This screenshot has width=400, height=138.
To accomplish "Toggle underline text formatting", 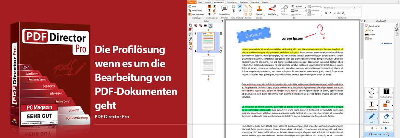I will pyautogui.click(x=334, y=13).
